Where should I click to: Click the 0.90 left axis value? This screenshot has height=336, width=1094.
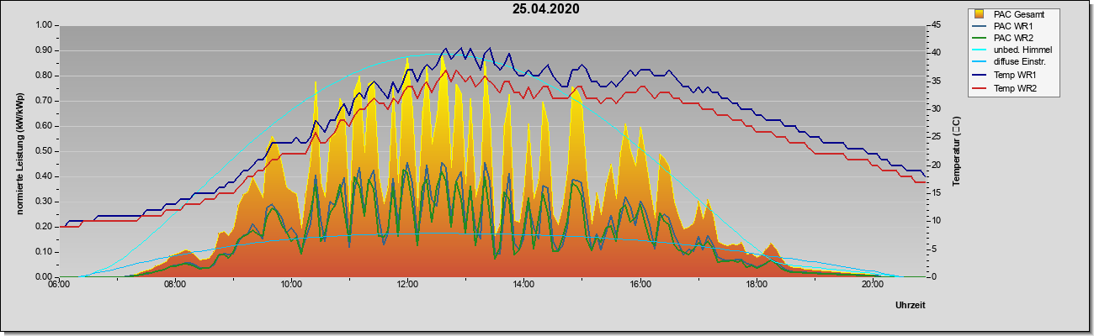click(42, 50)
